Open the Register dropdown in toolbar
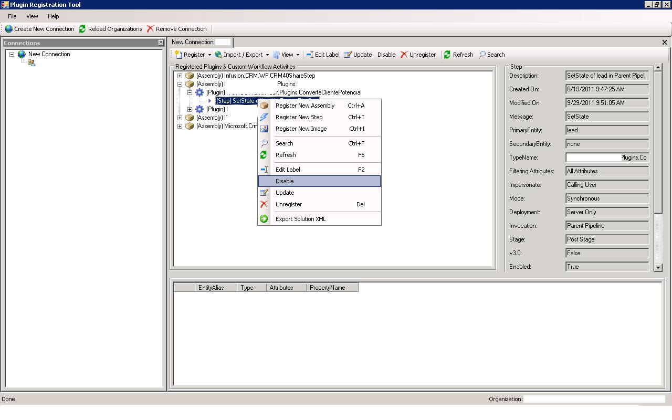 tap(209, 55)
